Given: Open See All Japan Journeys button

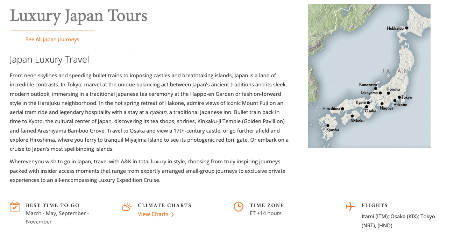Looking at the screenshot, I should tap(52, 39).
